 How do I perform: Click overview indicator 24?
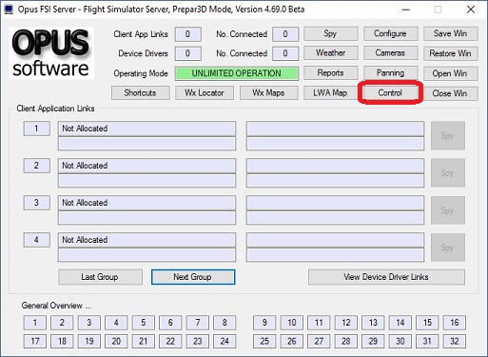click(x=224, y=342)
